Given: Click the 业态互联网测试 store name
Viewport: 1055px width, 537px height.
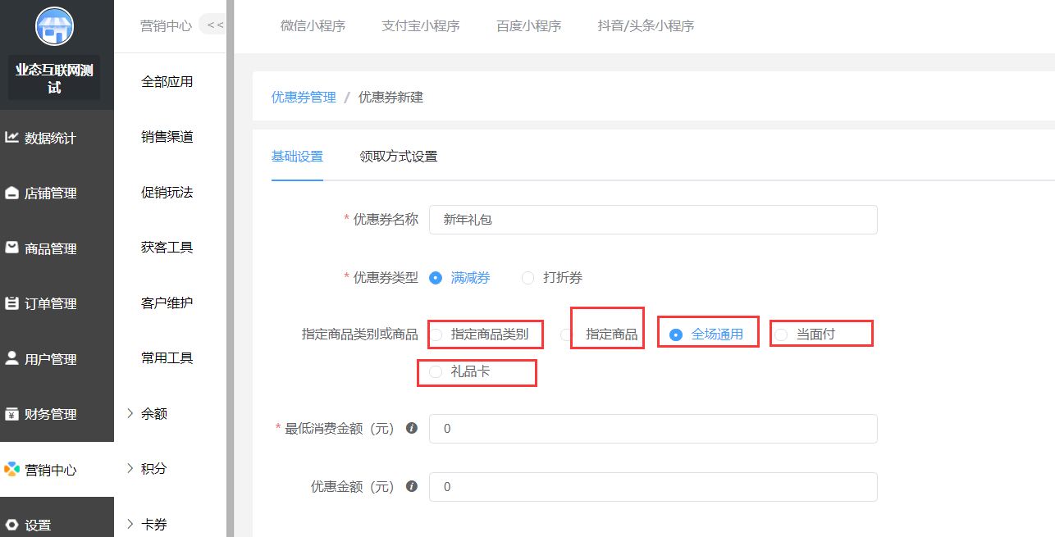Looking at the screenshot, I should (54, 78).
